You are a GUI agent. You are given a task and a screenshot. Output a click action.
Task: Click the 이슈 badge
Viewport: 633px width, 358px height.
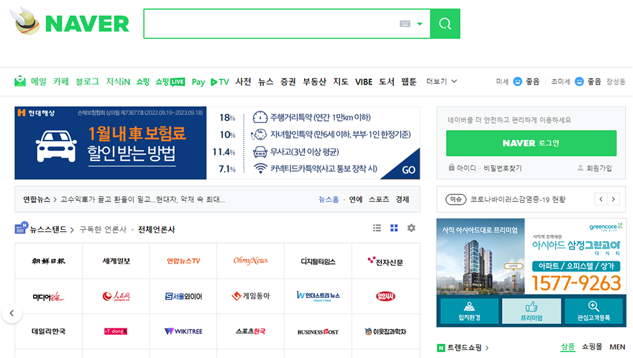click(x=456, y=199)
